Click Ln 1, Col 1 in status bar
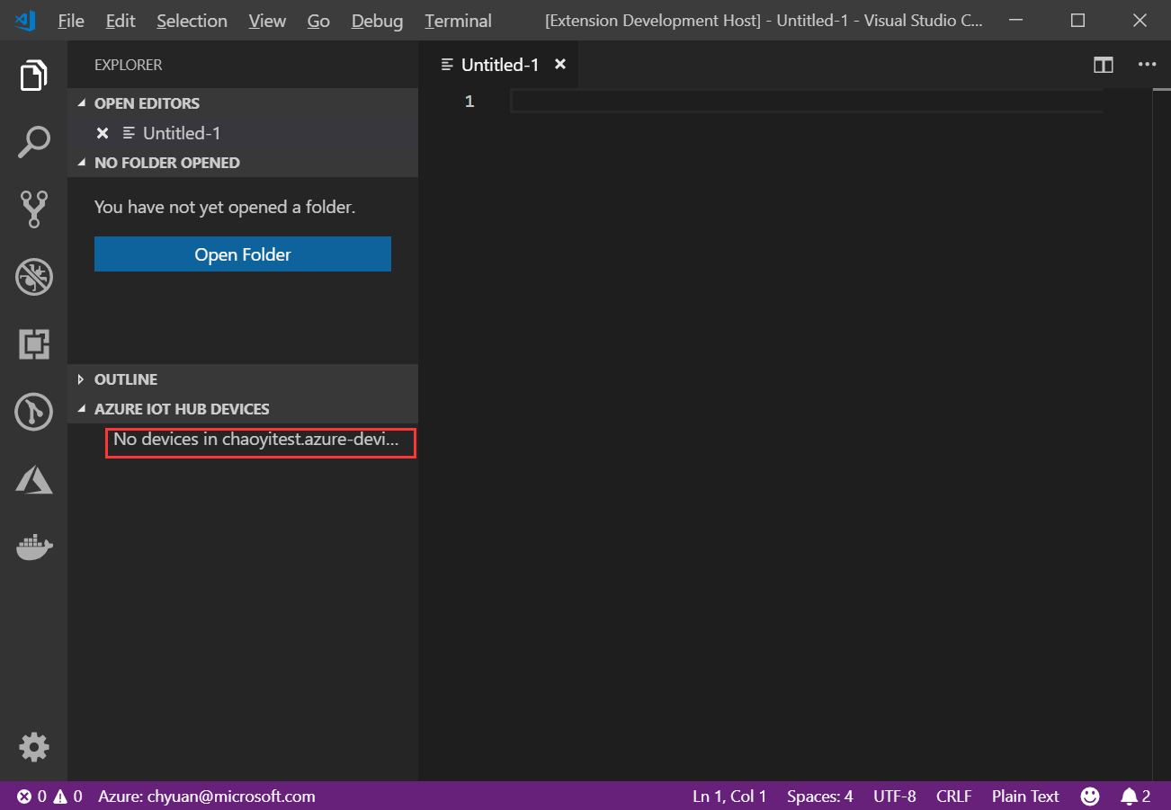1171x810 pixels. pyautogui.click(x=729, y=796)
